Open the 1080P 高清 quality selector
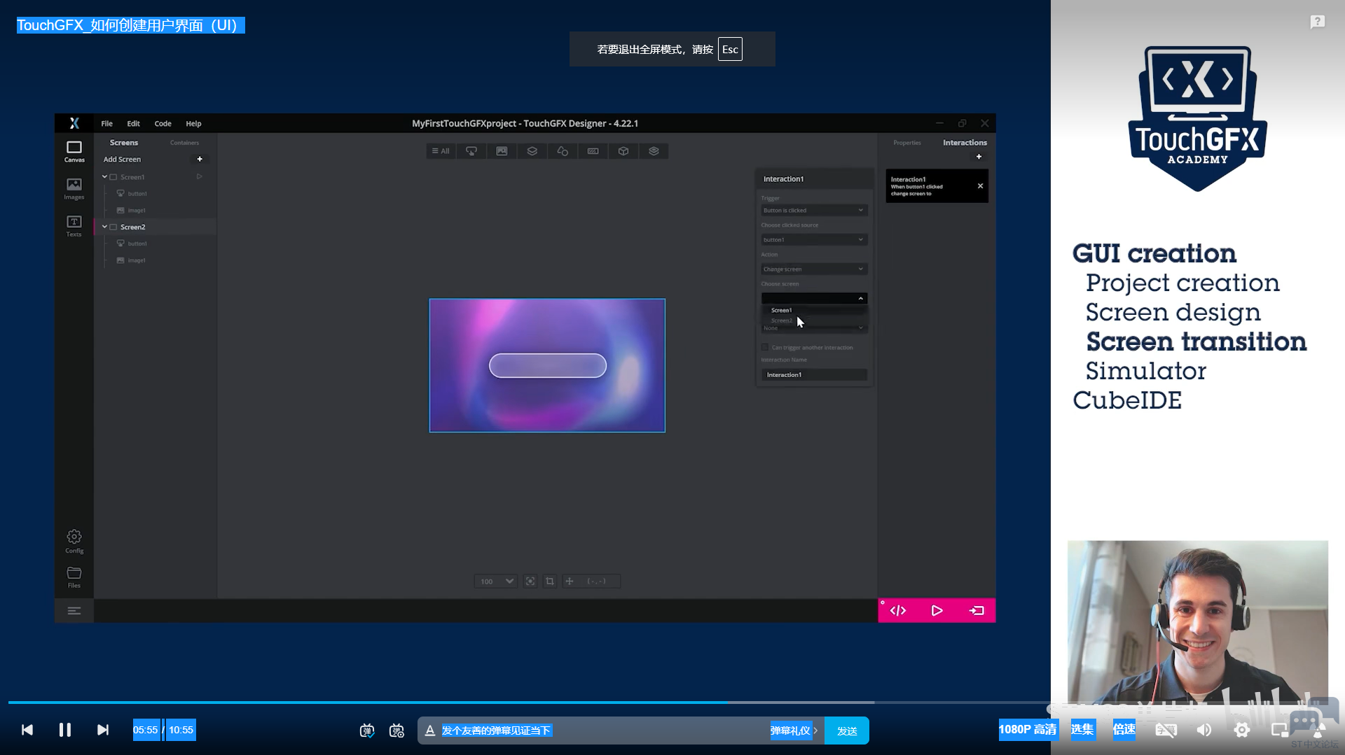This screenshot has height=755, width=1345. tap(1028, 730)
